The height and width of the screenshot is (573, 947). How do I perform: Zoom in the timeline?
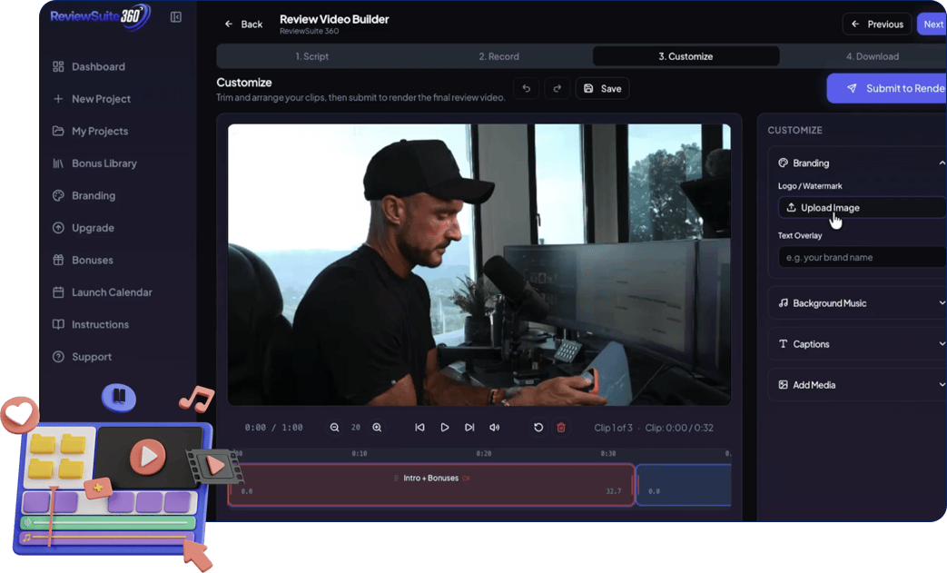377,428
